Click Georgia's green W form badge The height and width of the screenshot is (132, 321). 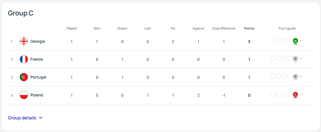click(295, 41)
